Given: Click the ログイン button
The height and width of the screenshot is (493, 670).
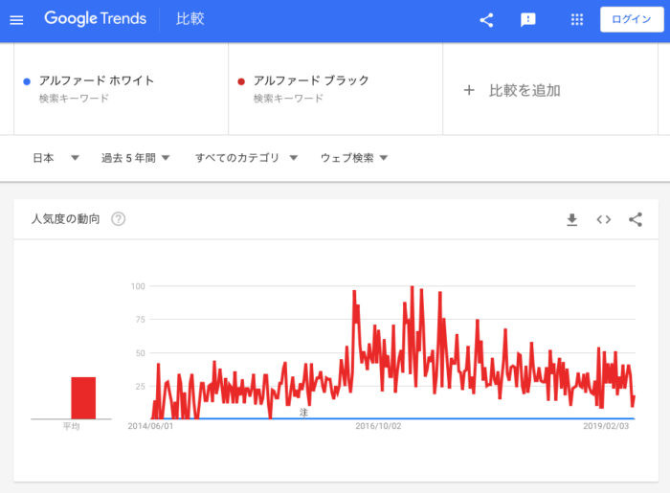Looking at the screenshot, I should coord(632,20).
